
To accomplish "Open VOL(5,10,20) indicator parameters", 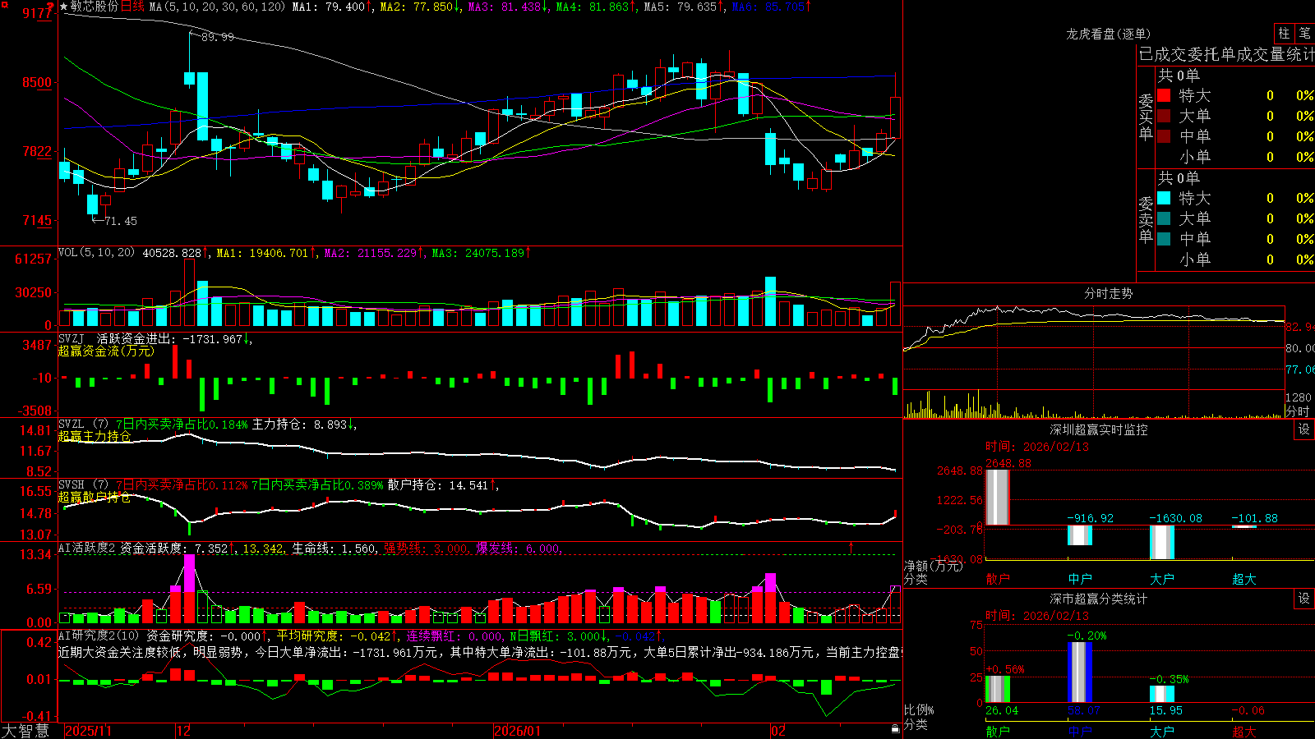I will (x=96, y=253).
